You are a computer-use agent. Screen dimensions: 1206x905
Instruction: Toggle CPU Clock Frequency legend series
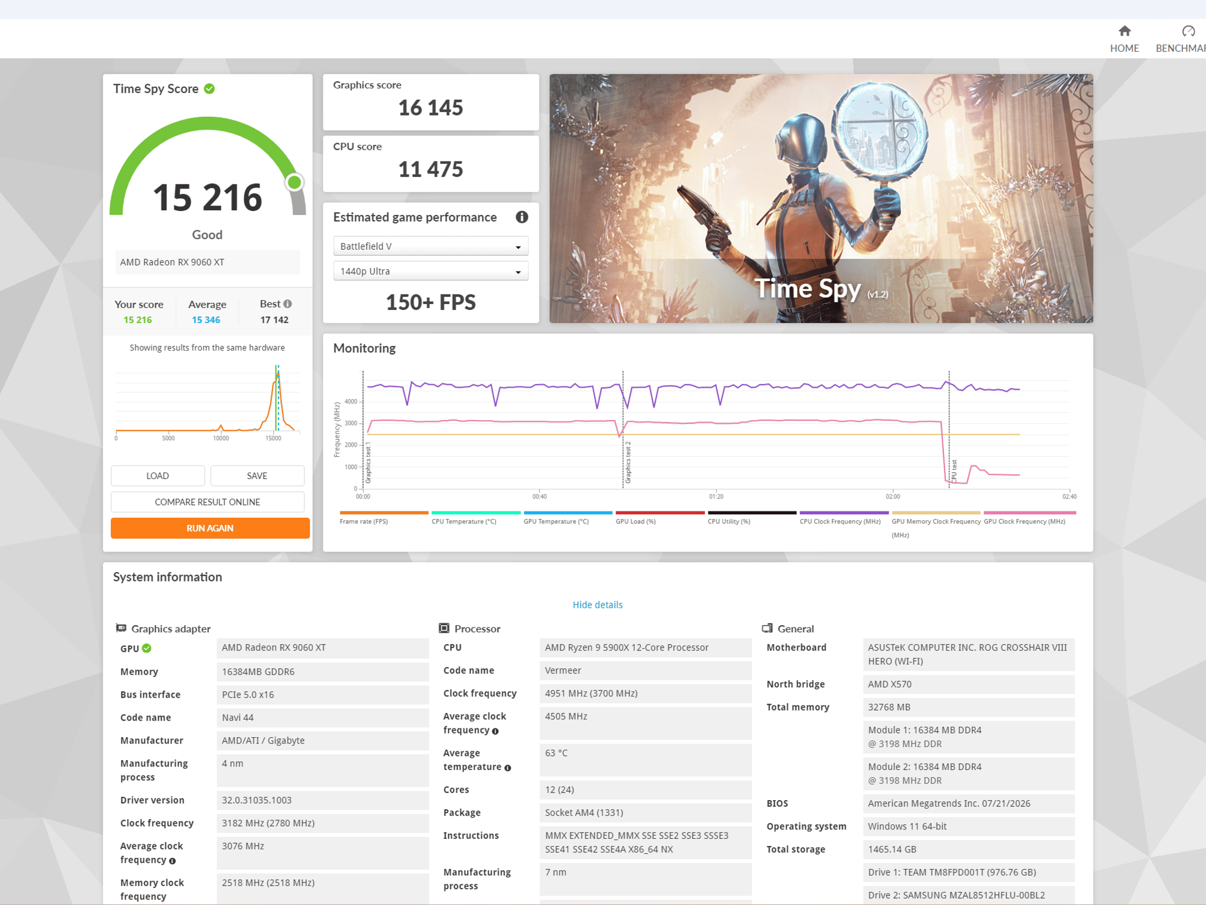[x=844, y=518]
